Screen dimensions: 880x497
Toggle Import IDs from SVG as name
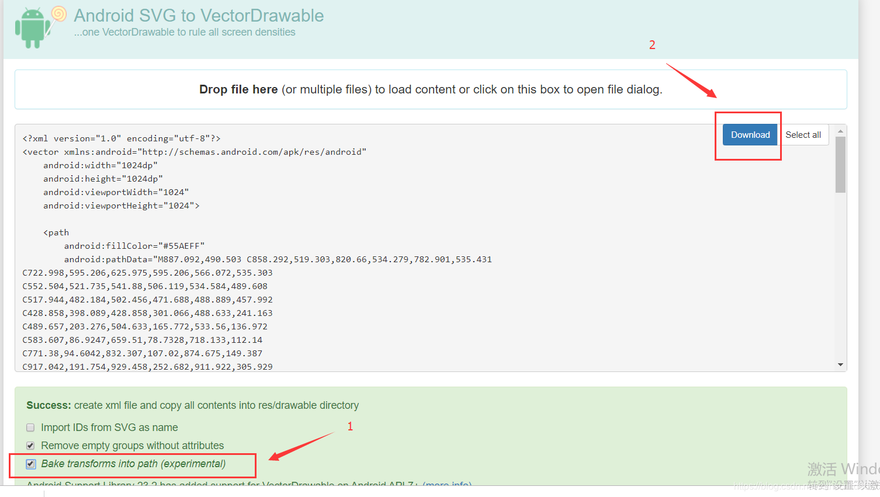[30, 428]
